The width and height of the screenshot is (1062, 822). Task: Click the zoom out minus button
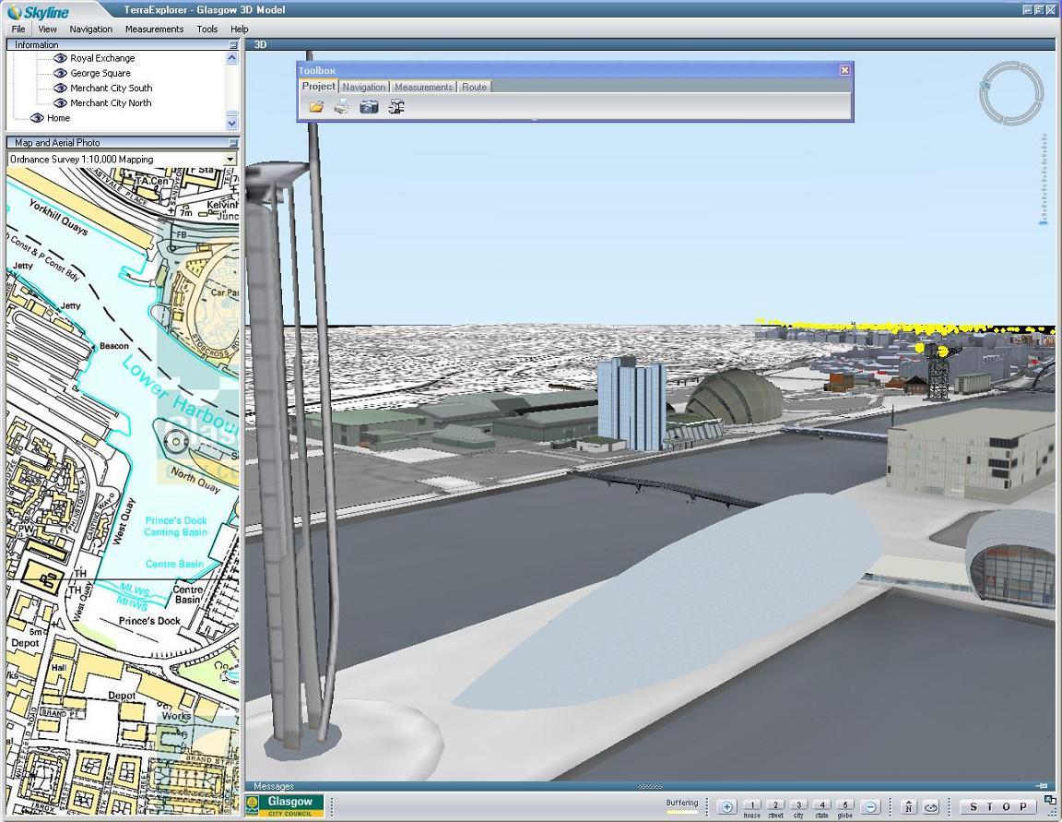pyautogui.click(x=870, y=807)
